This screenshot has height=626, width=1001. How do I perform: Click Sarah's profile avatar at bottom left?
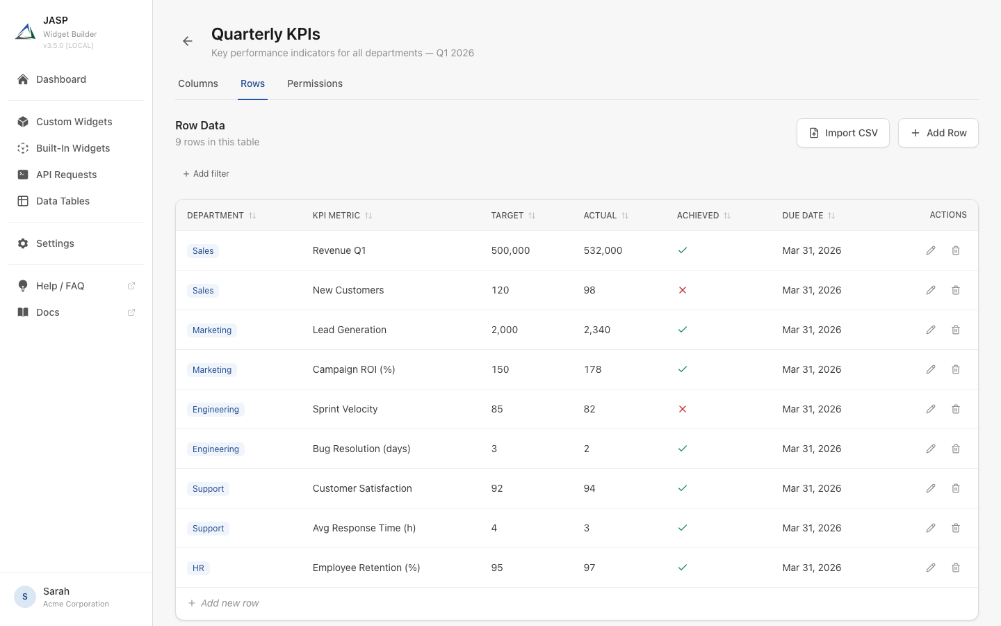pos(24,597)
